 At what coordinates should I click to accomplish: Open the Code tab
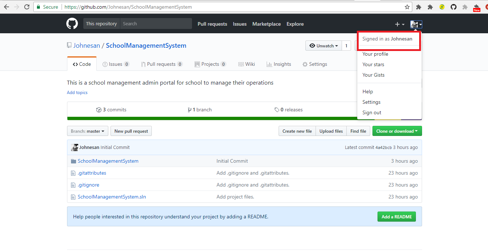[x=82, y=64]
